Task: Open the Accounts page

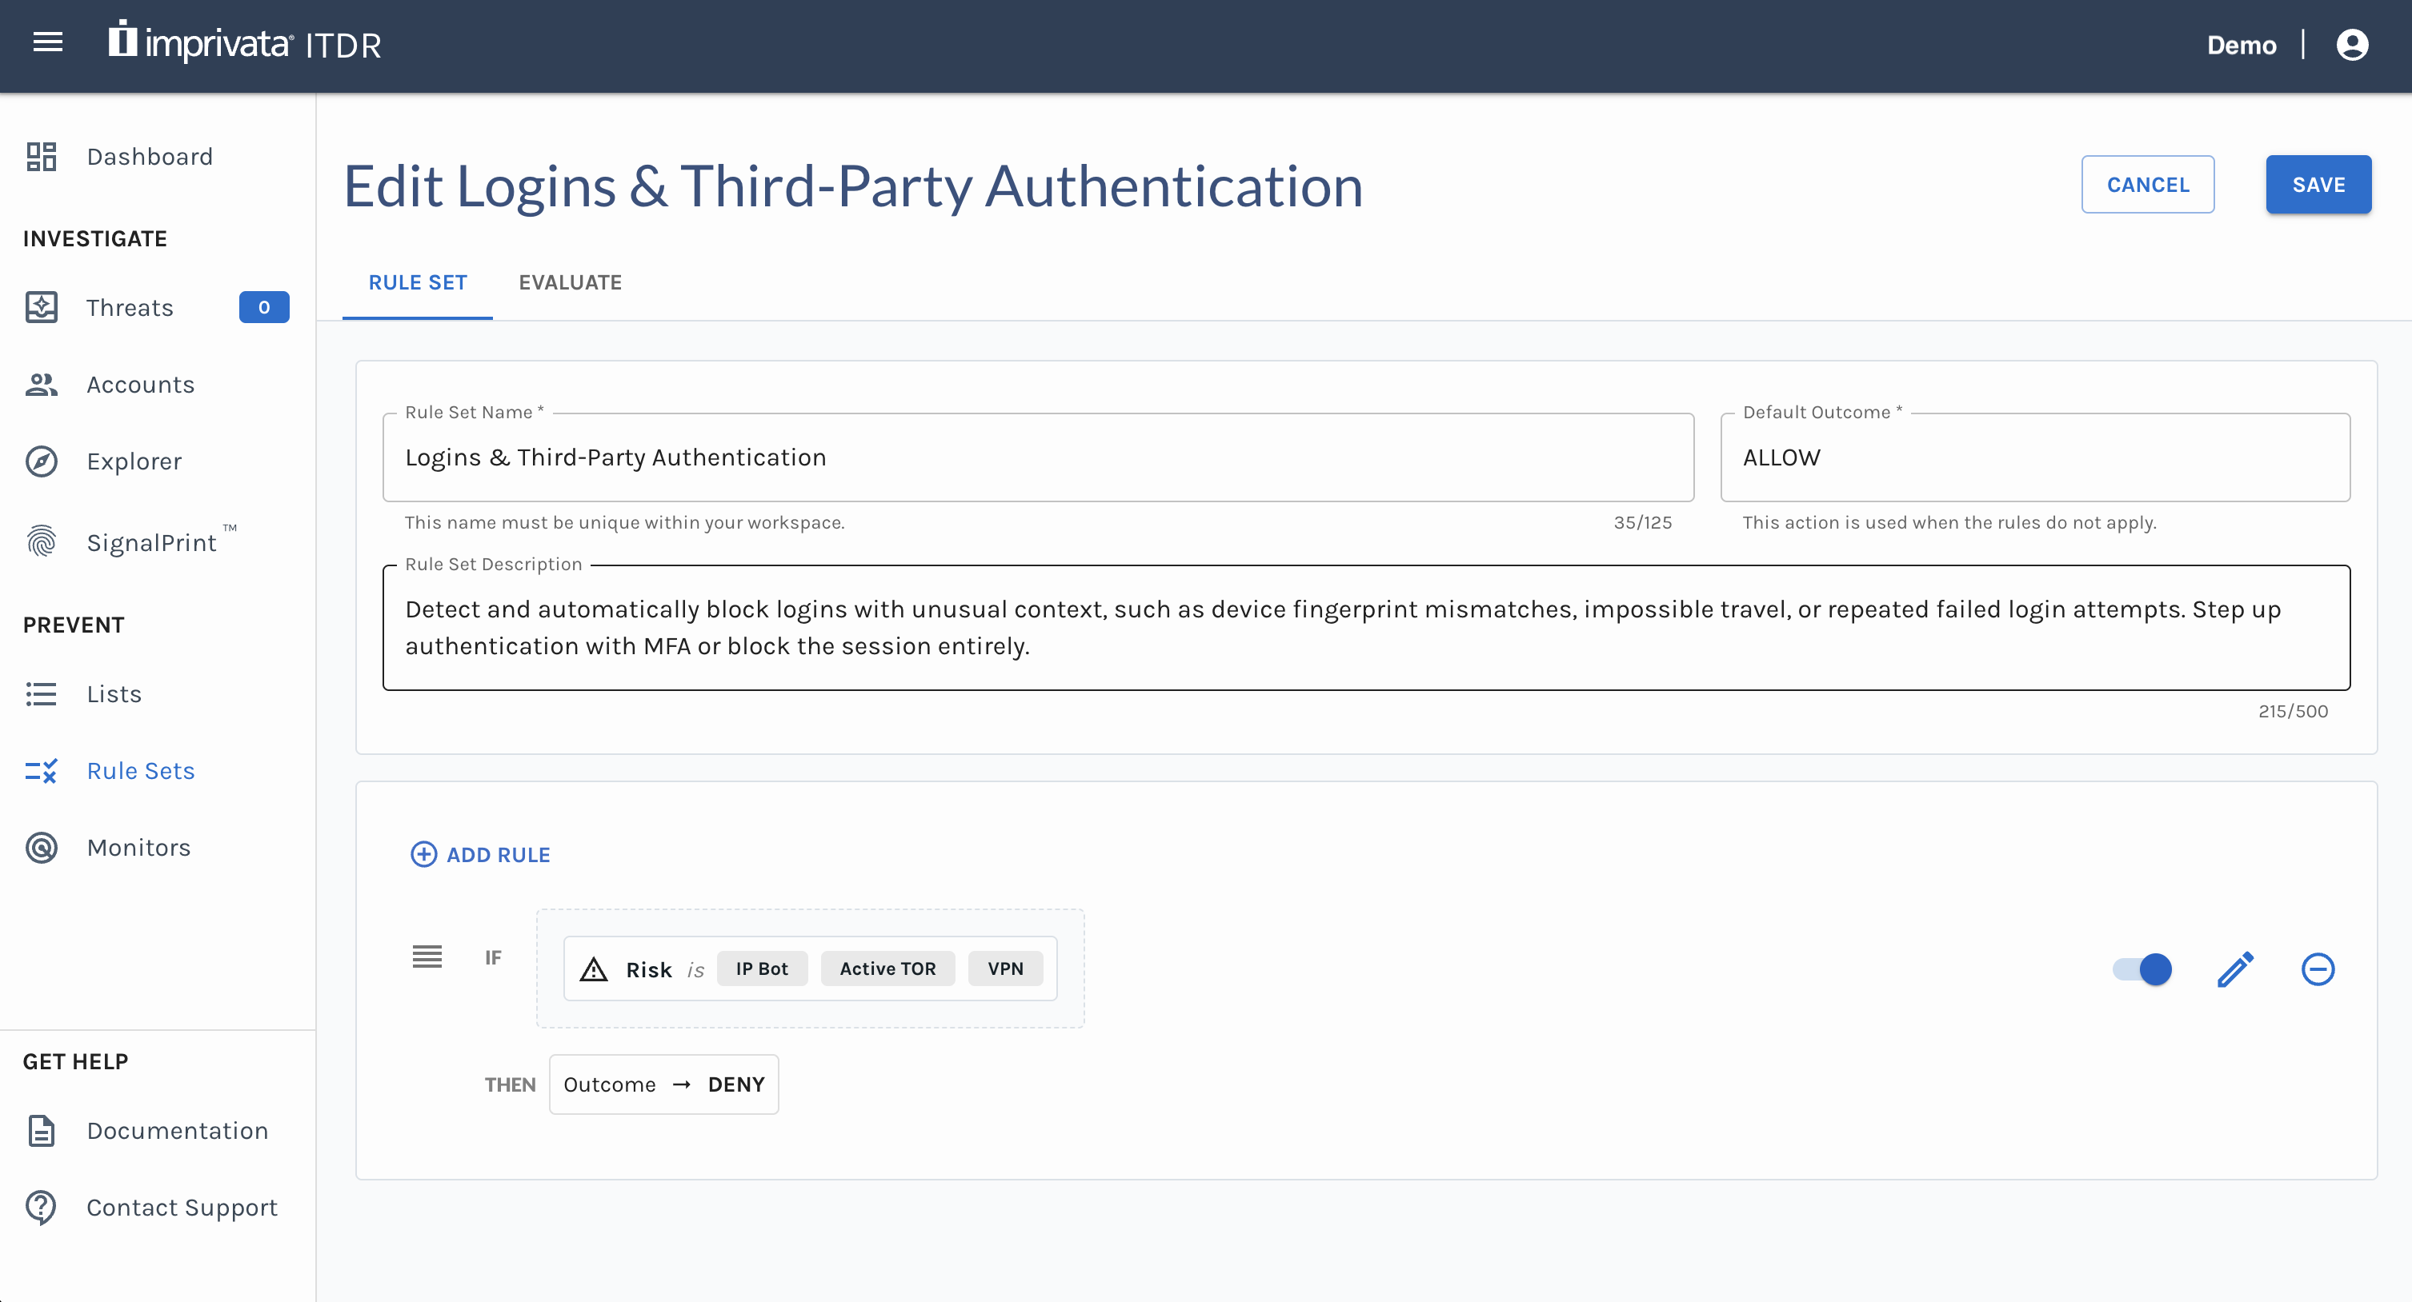Action: tap(141, 384)
